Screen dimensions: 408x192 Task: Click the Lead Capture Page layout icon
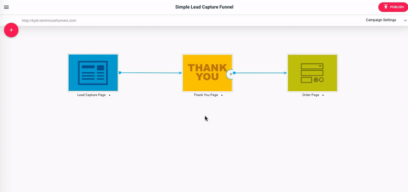93,73
